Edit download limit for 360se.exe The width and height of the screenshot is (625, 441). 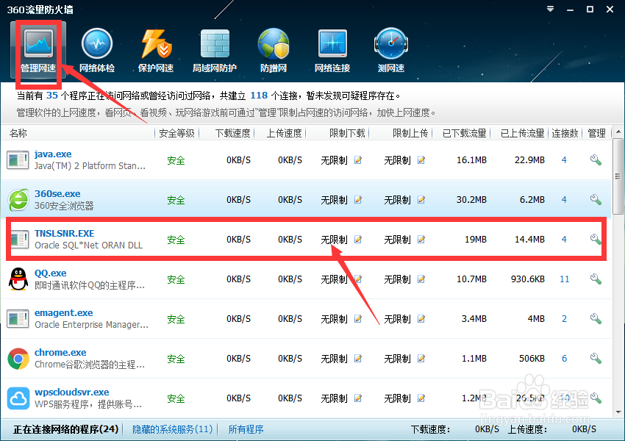pos(358,200)
